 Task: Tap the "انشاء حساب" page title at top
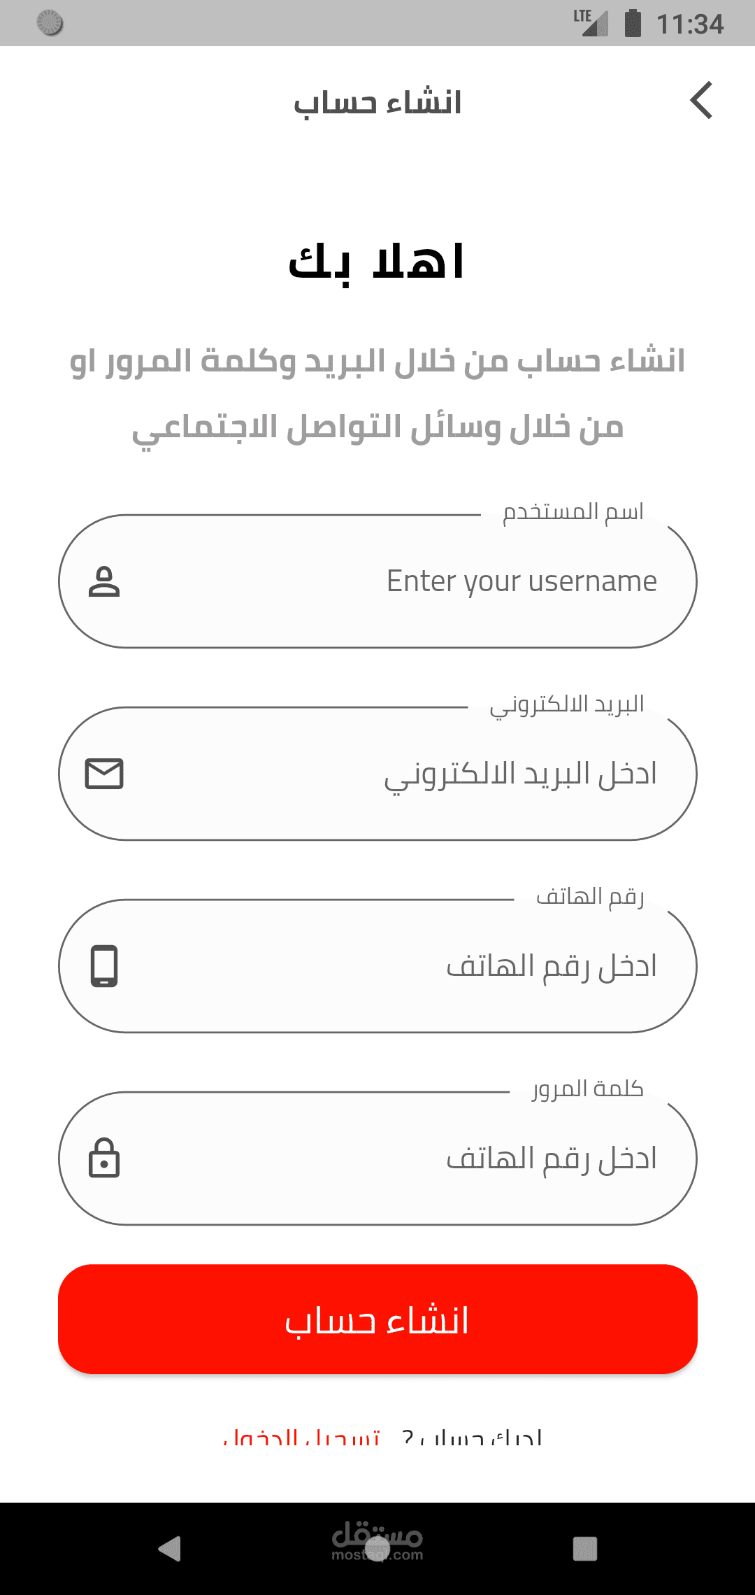(x=377, y=103)
